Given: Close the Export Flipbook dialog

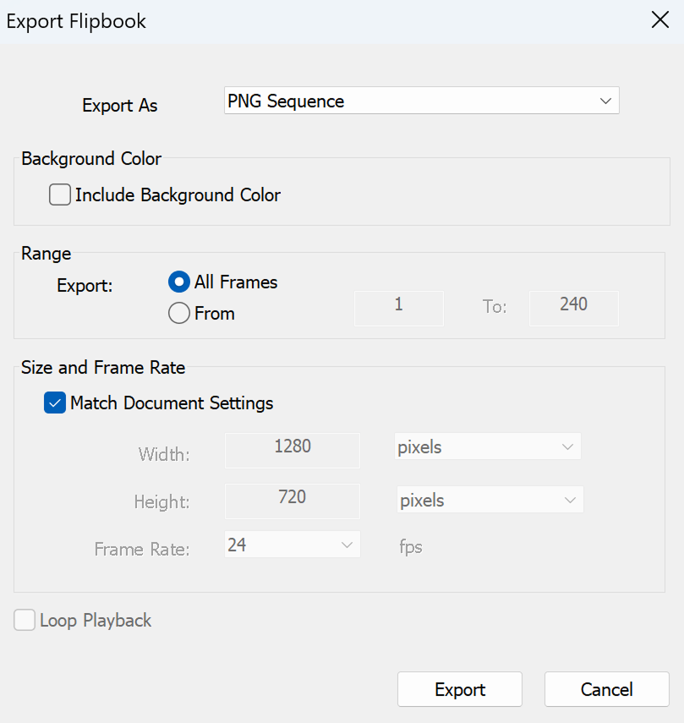Looking at the screenshot, I should 659,21.
